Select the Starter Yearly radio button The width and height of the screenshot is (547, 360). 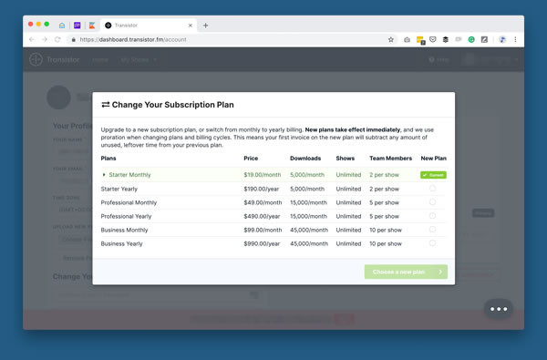(x=432, y=189)
